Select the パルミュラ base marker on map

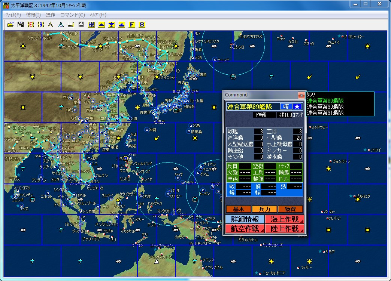tap(354, 196)
